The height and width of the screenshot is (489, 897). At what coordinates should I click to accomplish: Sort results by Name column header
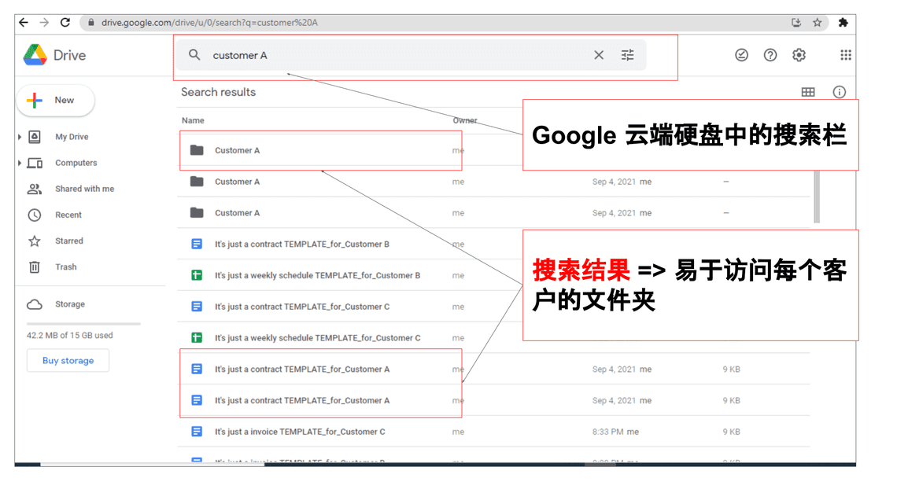(x=193, y=120)
